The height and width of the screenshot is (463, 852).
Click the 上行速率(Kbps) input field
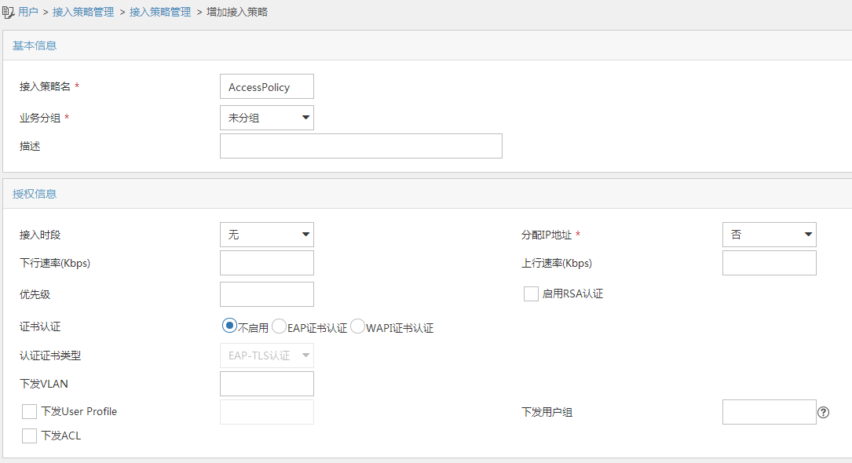coord(769,263)
